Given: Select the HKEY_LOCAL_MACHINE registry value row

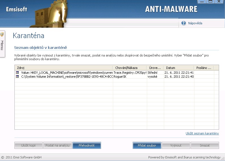Looking at the screenshot, I should tap(117, 73).
